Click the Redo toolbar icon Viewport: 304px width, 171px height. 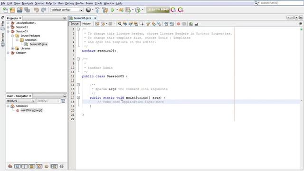pyautogui.click(x=44, y=10)
